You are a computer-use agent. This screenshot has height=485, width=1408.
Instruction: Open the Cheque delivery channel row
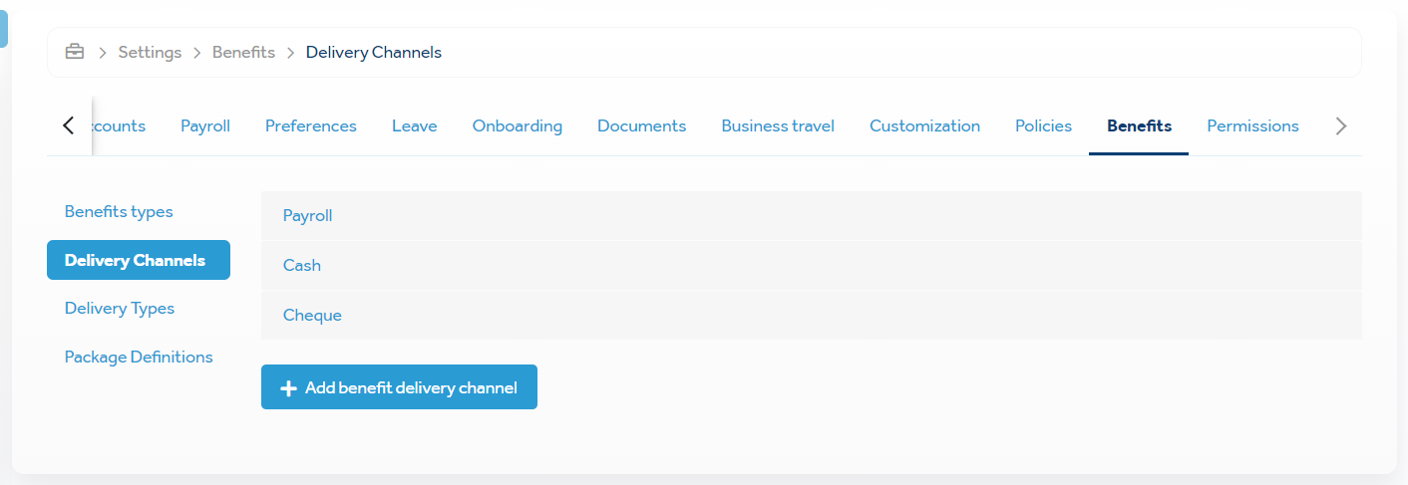[x=812, y=315]
